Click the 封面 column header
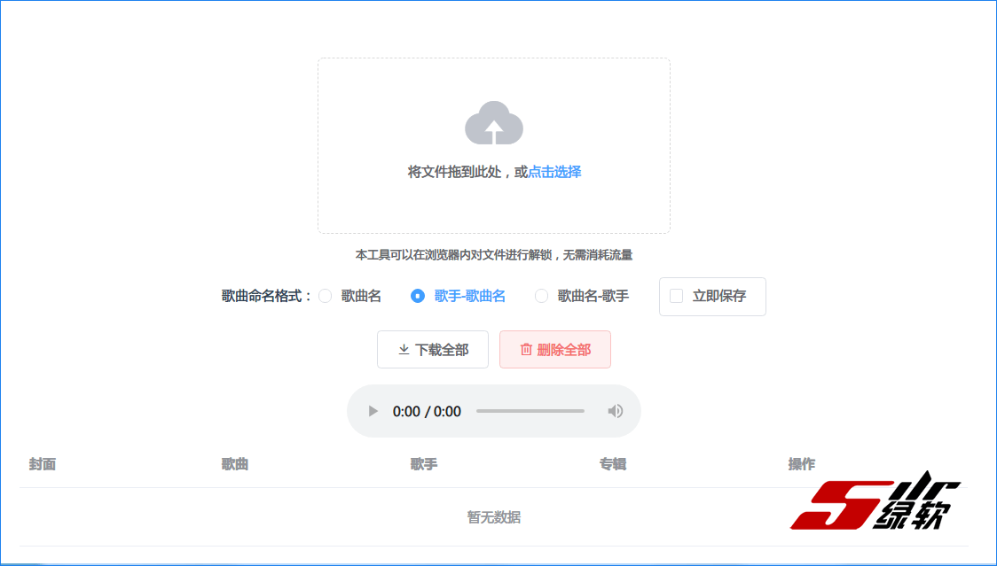 point(42,464)
